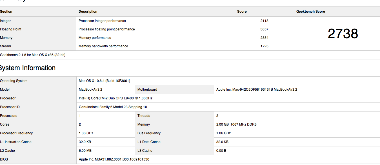Image resolution: width=380 pixels, height=165 pixels.
Task: Click the Description column header
Action: coord(88,12)
